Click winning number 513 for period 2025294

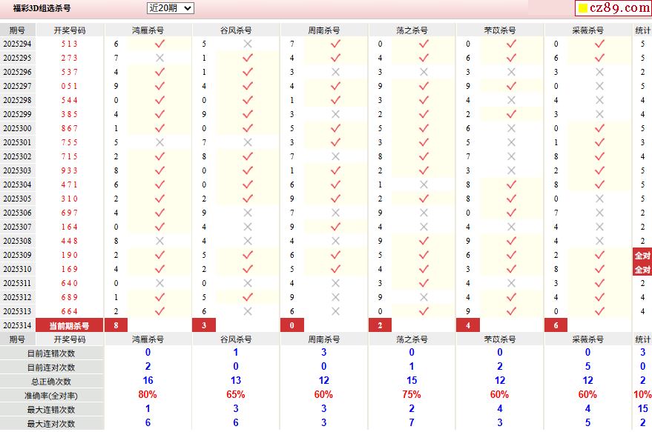coord(69,44)
